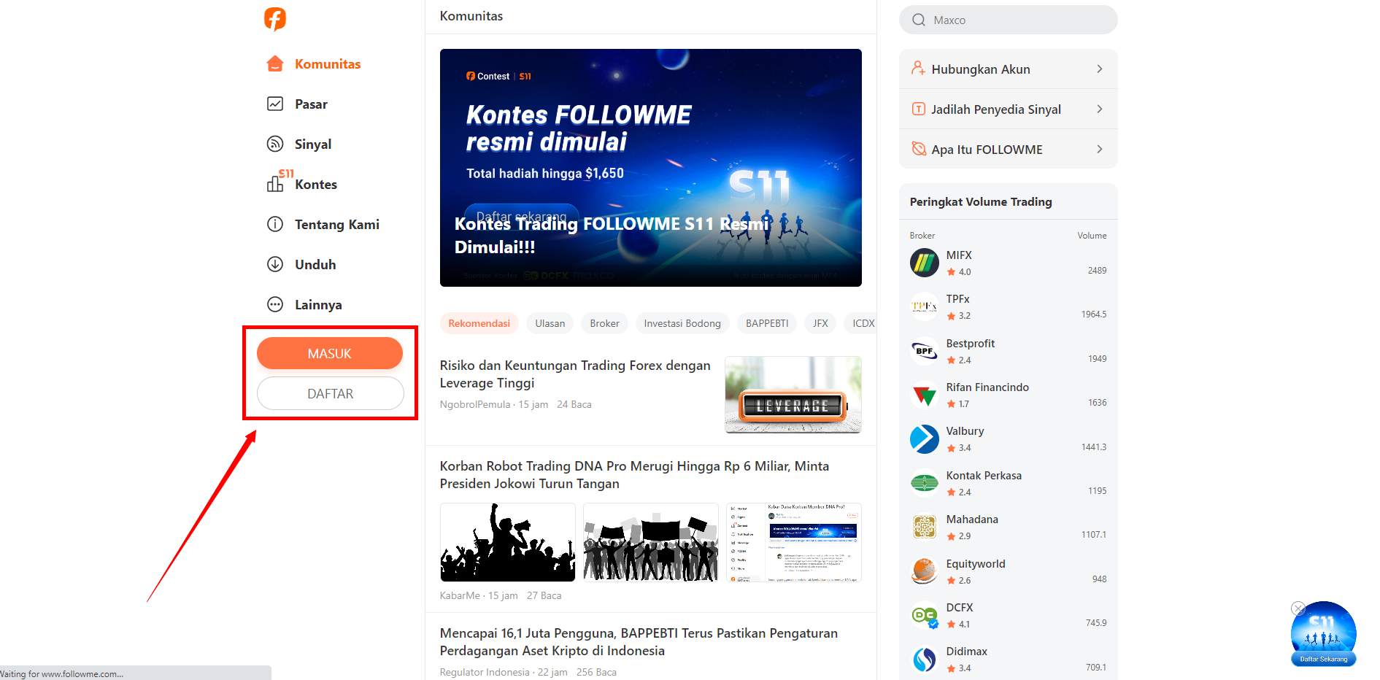Image resolution: width=1380 pixels, height=680 pixels.
Task: Click the Hubungkan Akun user icon
Action: [x=918, y=69]
